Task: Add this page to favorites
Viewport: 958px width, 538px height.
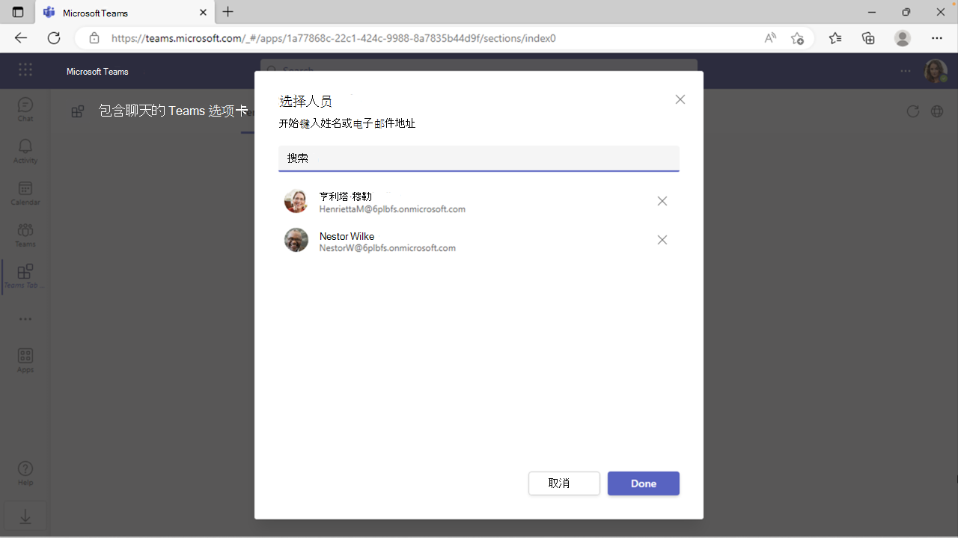Action: click(x=797, y=38)
